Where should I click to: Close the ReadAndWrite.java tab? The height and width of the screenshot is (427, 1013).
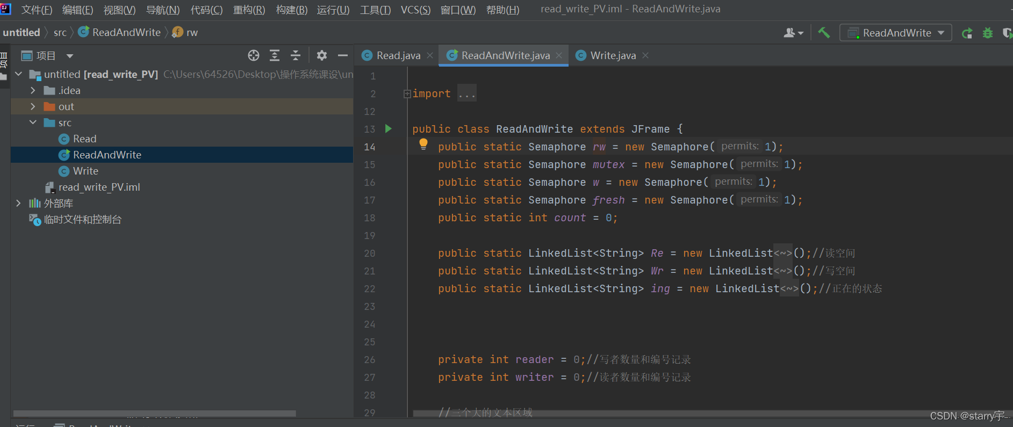[559, 55]
